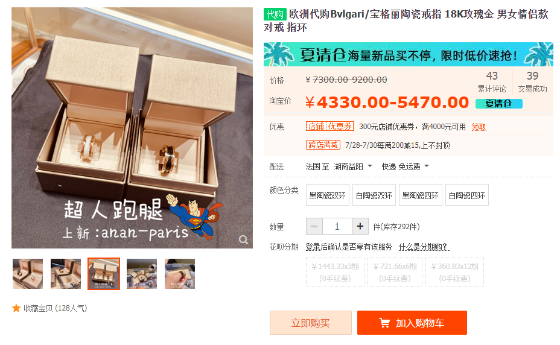Click the shopping cart icon in 加入购物车
The height and width of the screenshot is (345, 560).
click(384, 323)
